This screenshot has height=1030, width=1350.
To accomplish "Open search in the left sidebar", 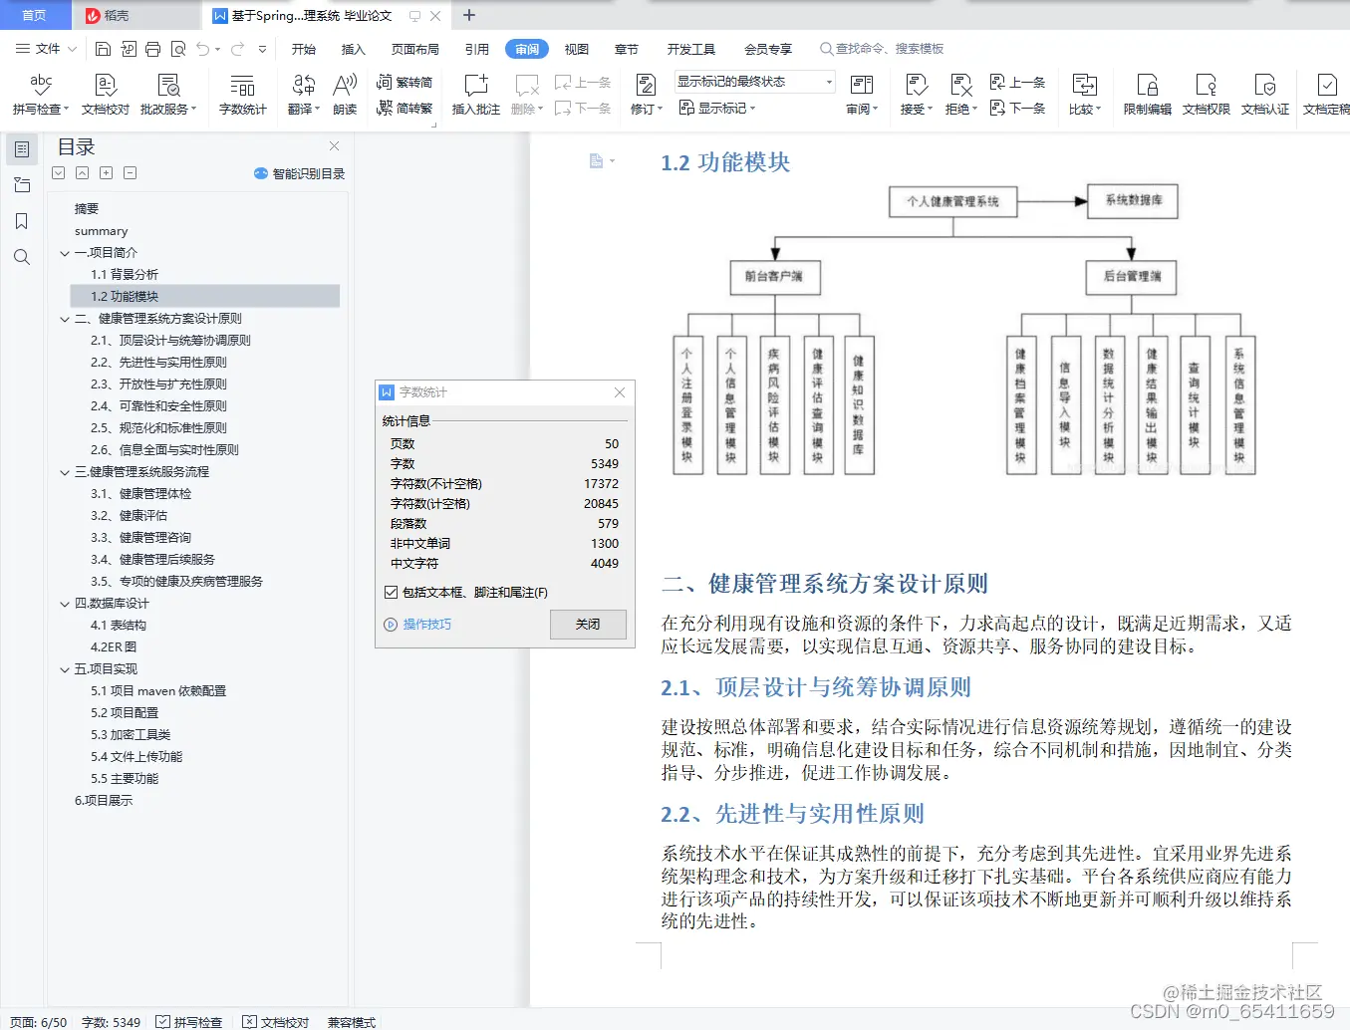I will tap(21, 257).
